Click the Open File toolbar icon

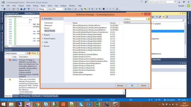[18, 9]
